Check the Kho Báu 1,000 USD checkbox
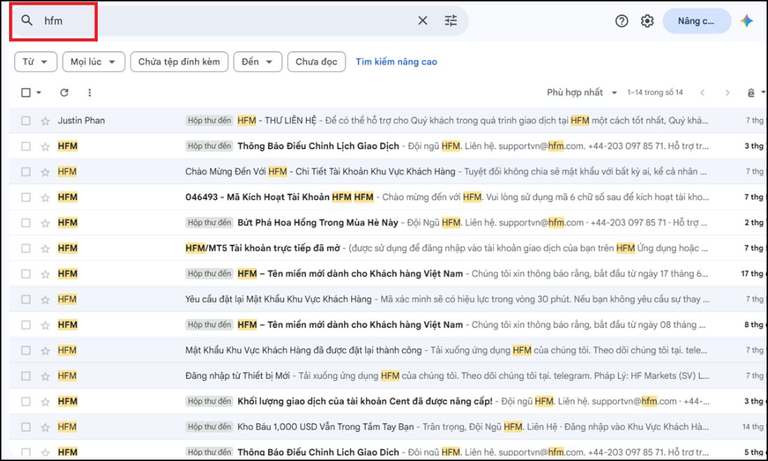 point(26,427)
